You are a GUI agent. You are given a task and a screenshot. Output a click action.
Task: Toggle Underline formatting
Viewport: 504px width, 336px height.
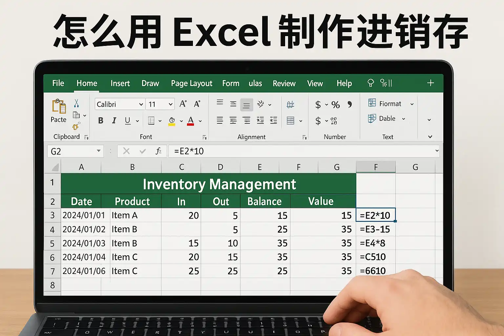point(128,121)
